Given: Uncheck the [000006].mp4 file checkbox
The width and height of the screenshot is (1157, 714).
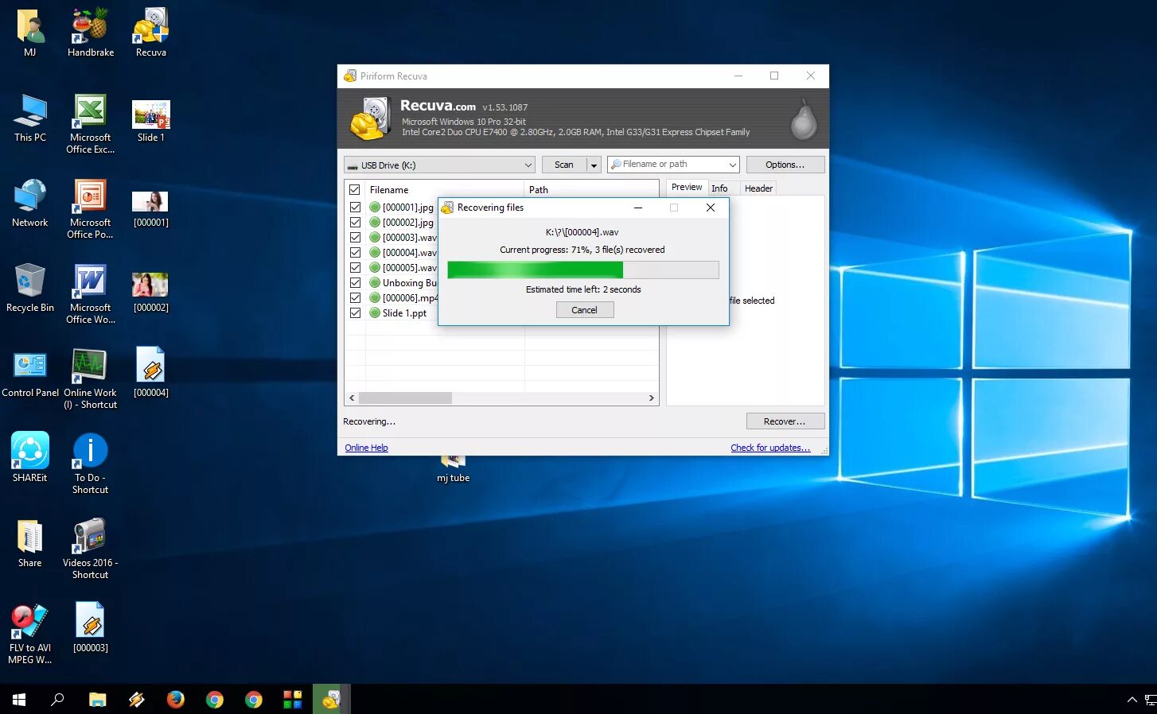Looking at the screenshot, I should click(355, 297).
